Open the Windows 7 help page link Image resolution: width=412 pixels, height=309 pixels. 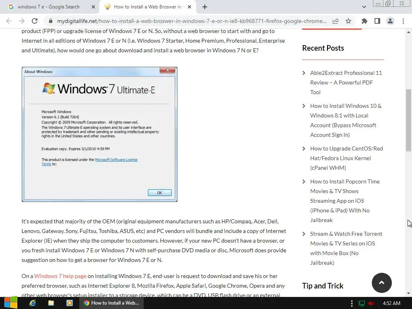60,276
